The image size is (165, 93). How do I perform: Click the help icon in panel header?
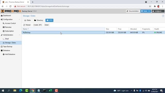(163, 16)
